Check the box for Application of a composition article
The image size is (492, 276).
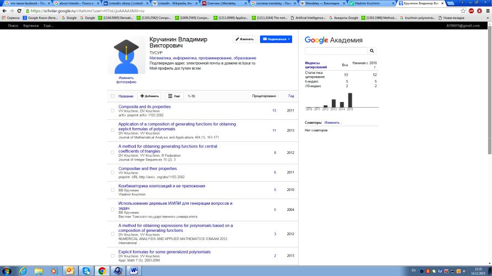113,130
